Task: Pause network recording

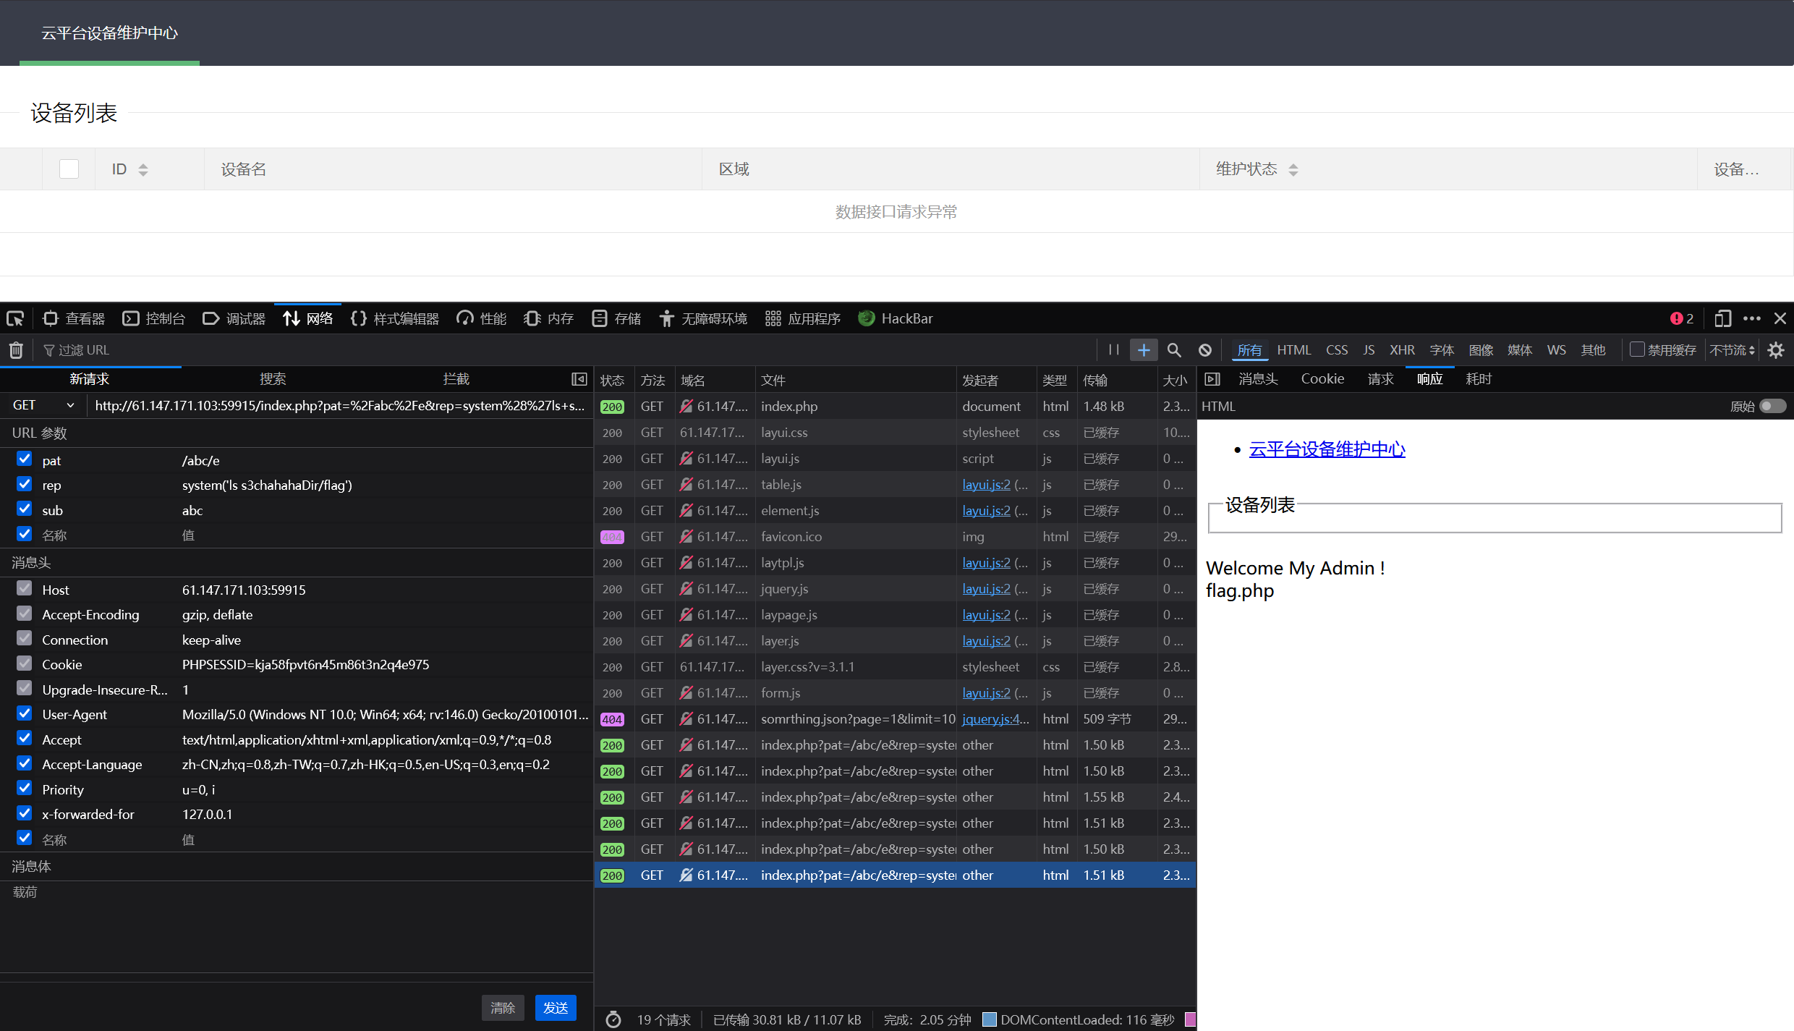Action: pyautogui.click(x=1113, y=350)
